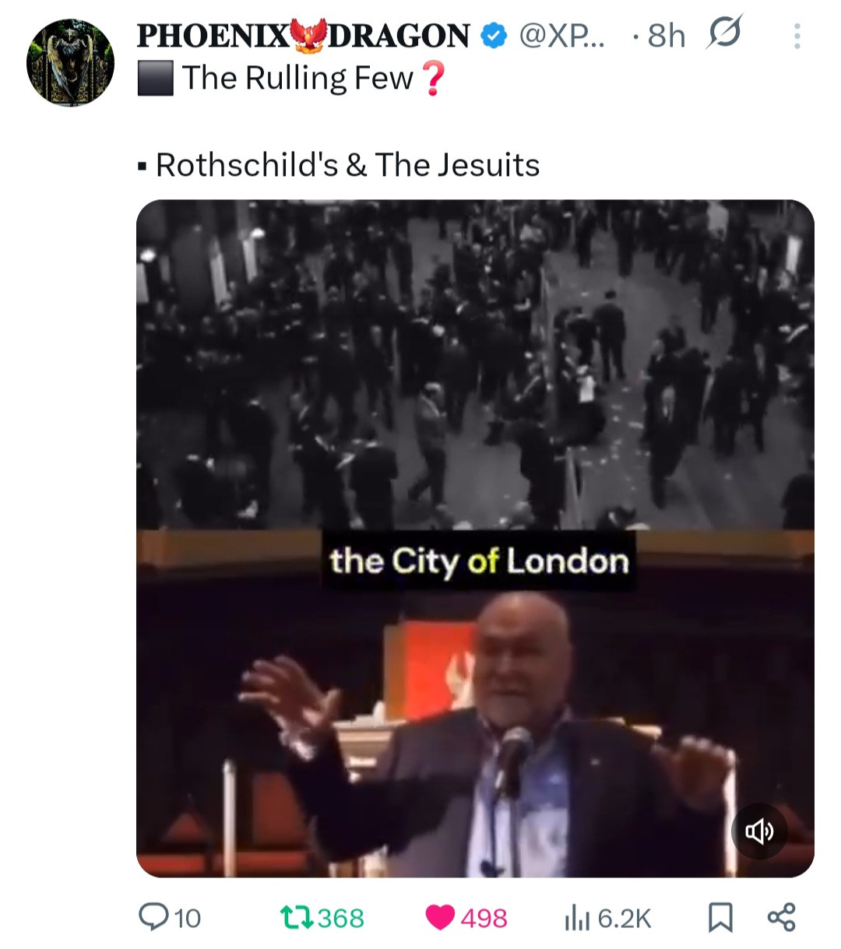Share the post using the share icon
This screenshot has width=841, height=949.
click(x=781, y=917)
